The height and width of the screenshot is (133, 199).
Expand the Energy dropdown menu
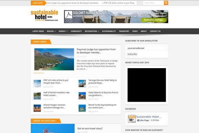(x=63, y=31)
